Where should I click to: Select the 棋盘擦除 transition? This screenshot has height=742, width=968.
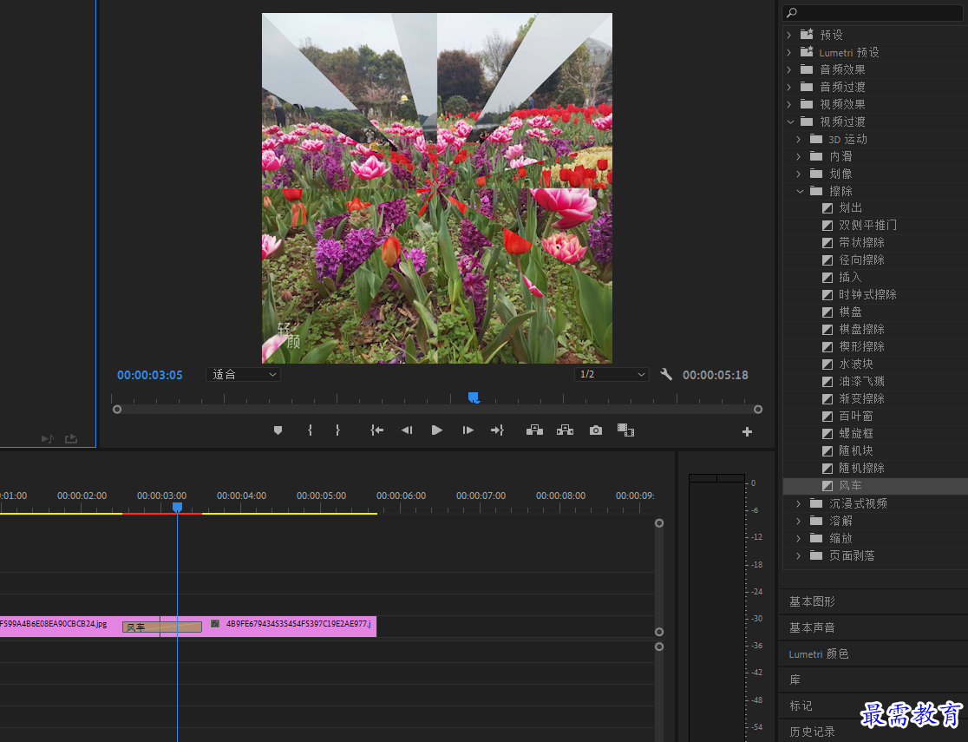pos(861,329)
